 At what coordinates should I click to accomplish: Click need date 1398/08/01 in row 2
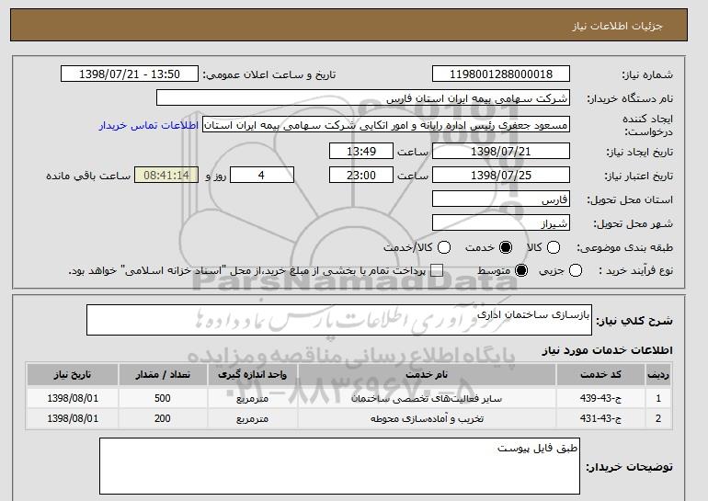[x=73, y=418]
